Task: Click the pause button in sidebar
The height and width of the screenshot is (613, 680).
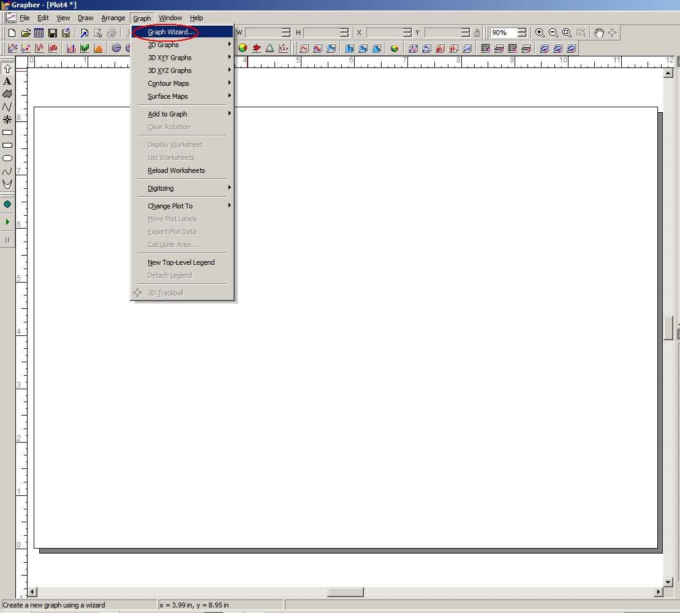Action: pyautogui.click(x=7, y=240)
